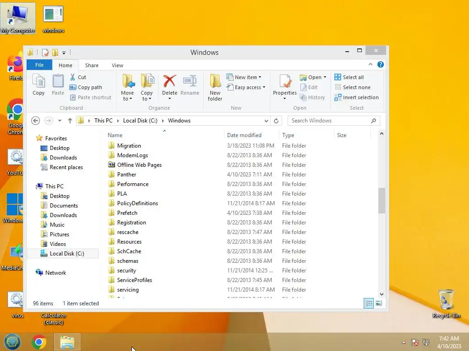The width and height of the screenshot is (469, 351).
Task: Select Recent places under Favorites
Action: [x=62, y=167]
